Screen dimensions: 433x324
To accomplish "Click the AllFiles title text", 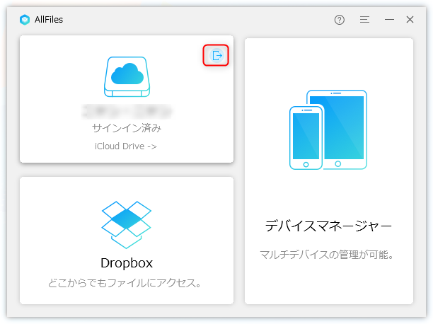I will pos(49,20).
